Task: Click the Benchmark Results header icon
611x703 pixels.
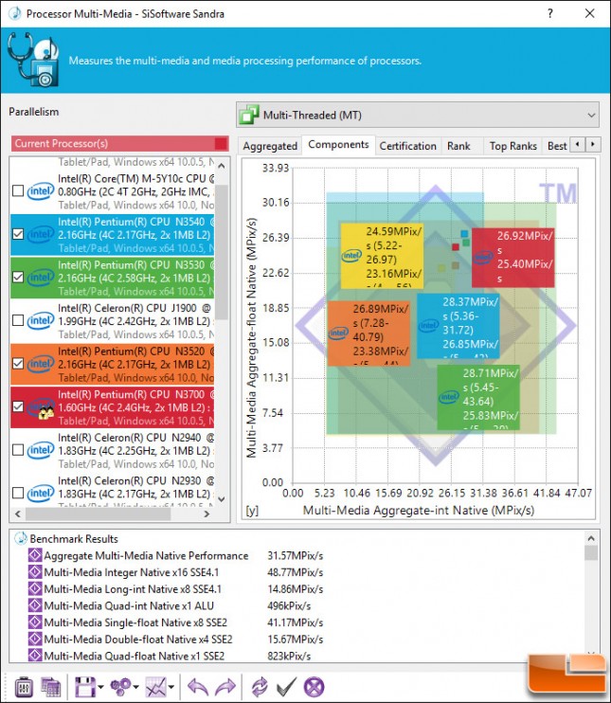Action: [21, 538]
